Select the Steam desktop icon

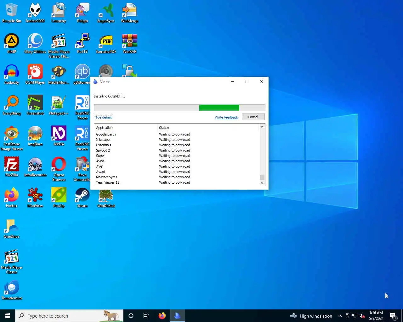[82, 197]
